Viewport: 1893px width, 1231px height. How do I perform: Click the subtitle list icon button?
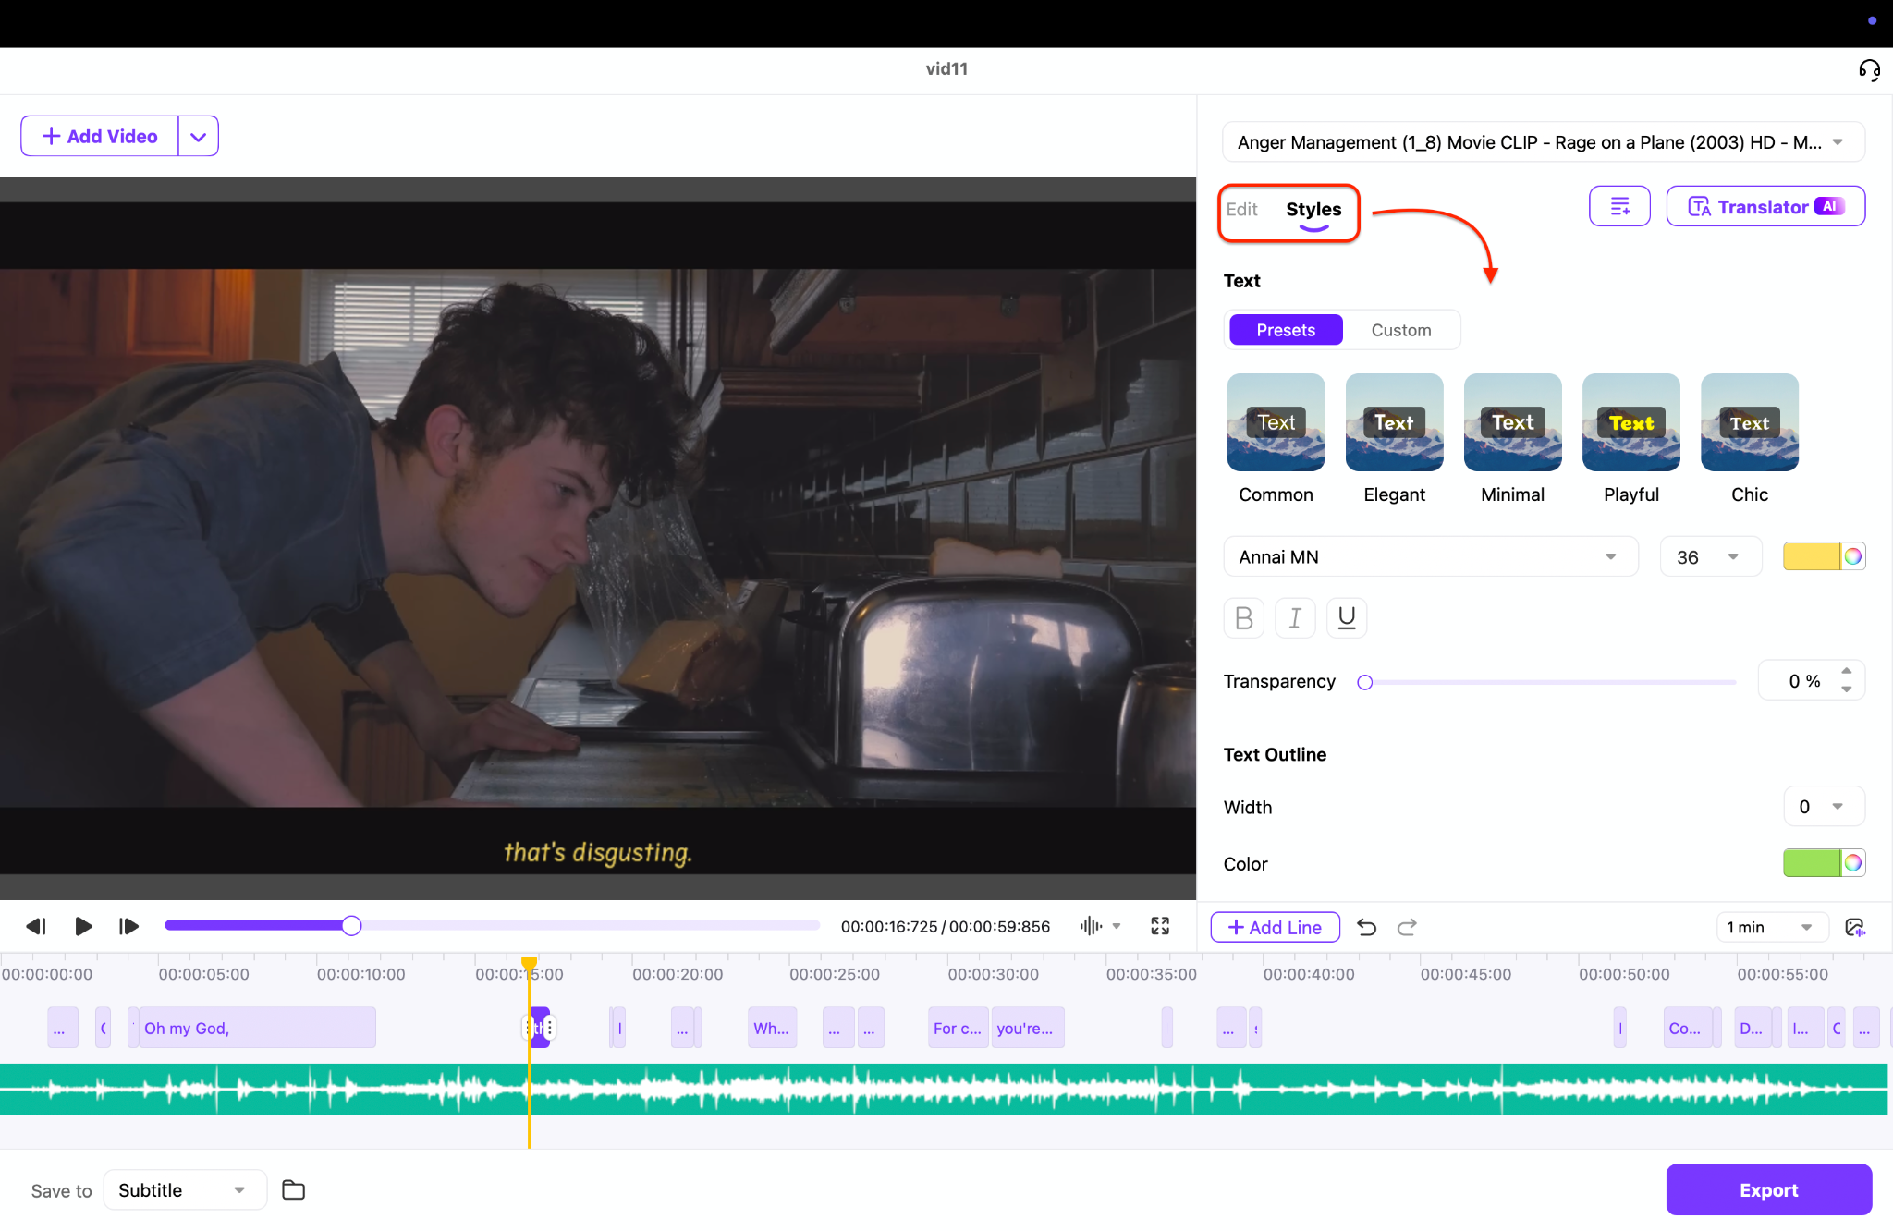tap(1619, 207)
